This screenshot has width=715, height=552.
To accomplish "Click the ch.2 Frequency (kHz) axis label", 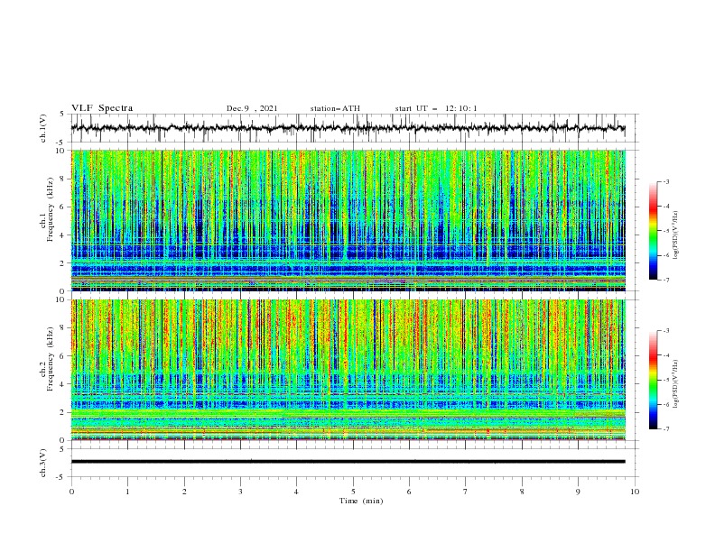I will pyautogui.click(x=47, y=359).
